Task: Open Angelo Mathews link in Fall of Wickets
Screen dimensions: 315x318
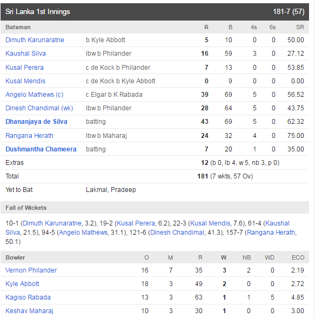Action: (83, 233)
